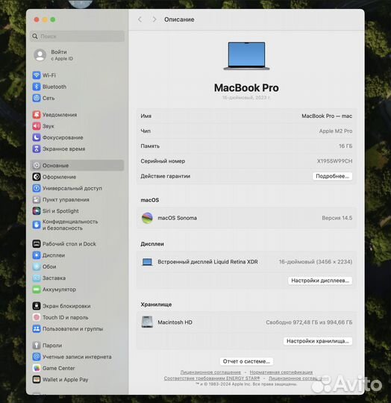Click the MacBook Pro — mac name field
Screen dimensions: 391x403
pyautogui.click(x=327, y=116)
